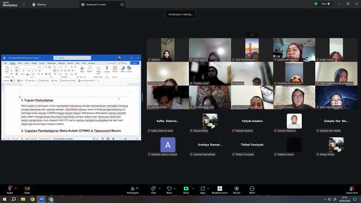This screenshot has height=203, width=361.
Task: Open the Review tab in Word
Action: (x=71, y=63)
